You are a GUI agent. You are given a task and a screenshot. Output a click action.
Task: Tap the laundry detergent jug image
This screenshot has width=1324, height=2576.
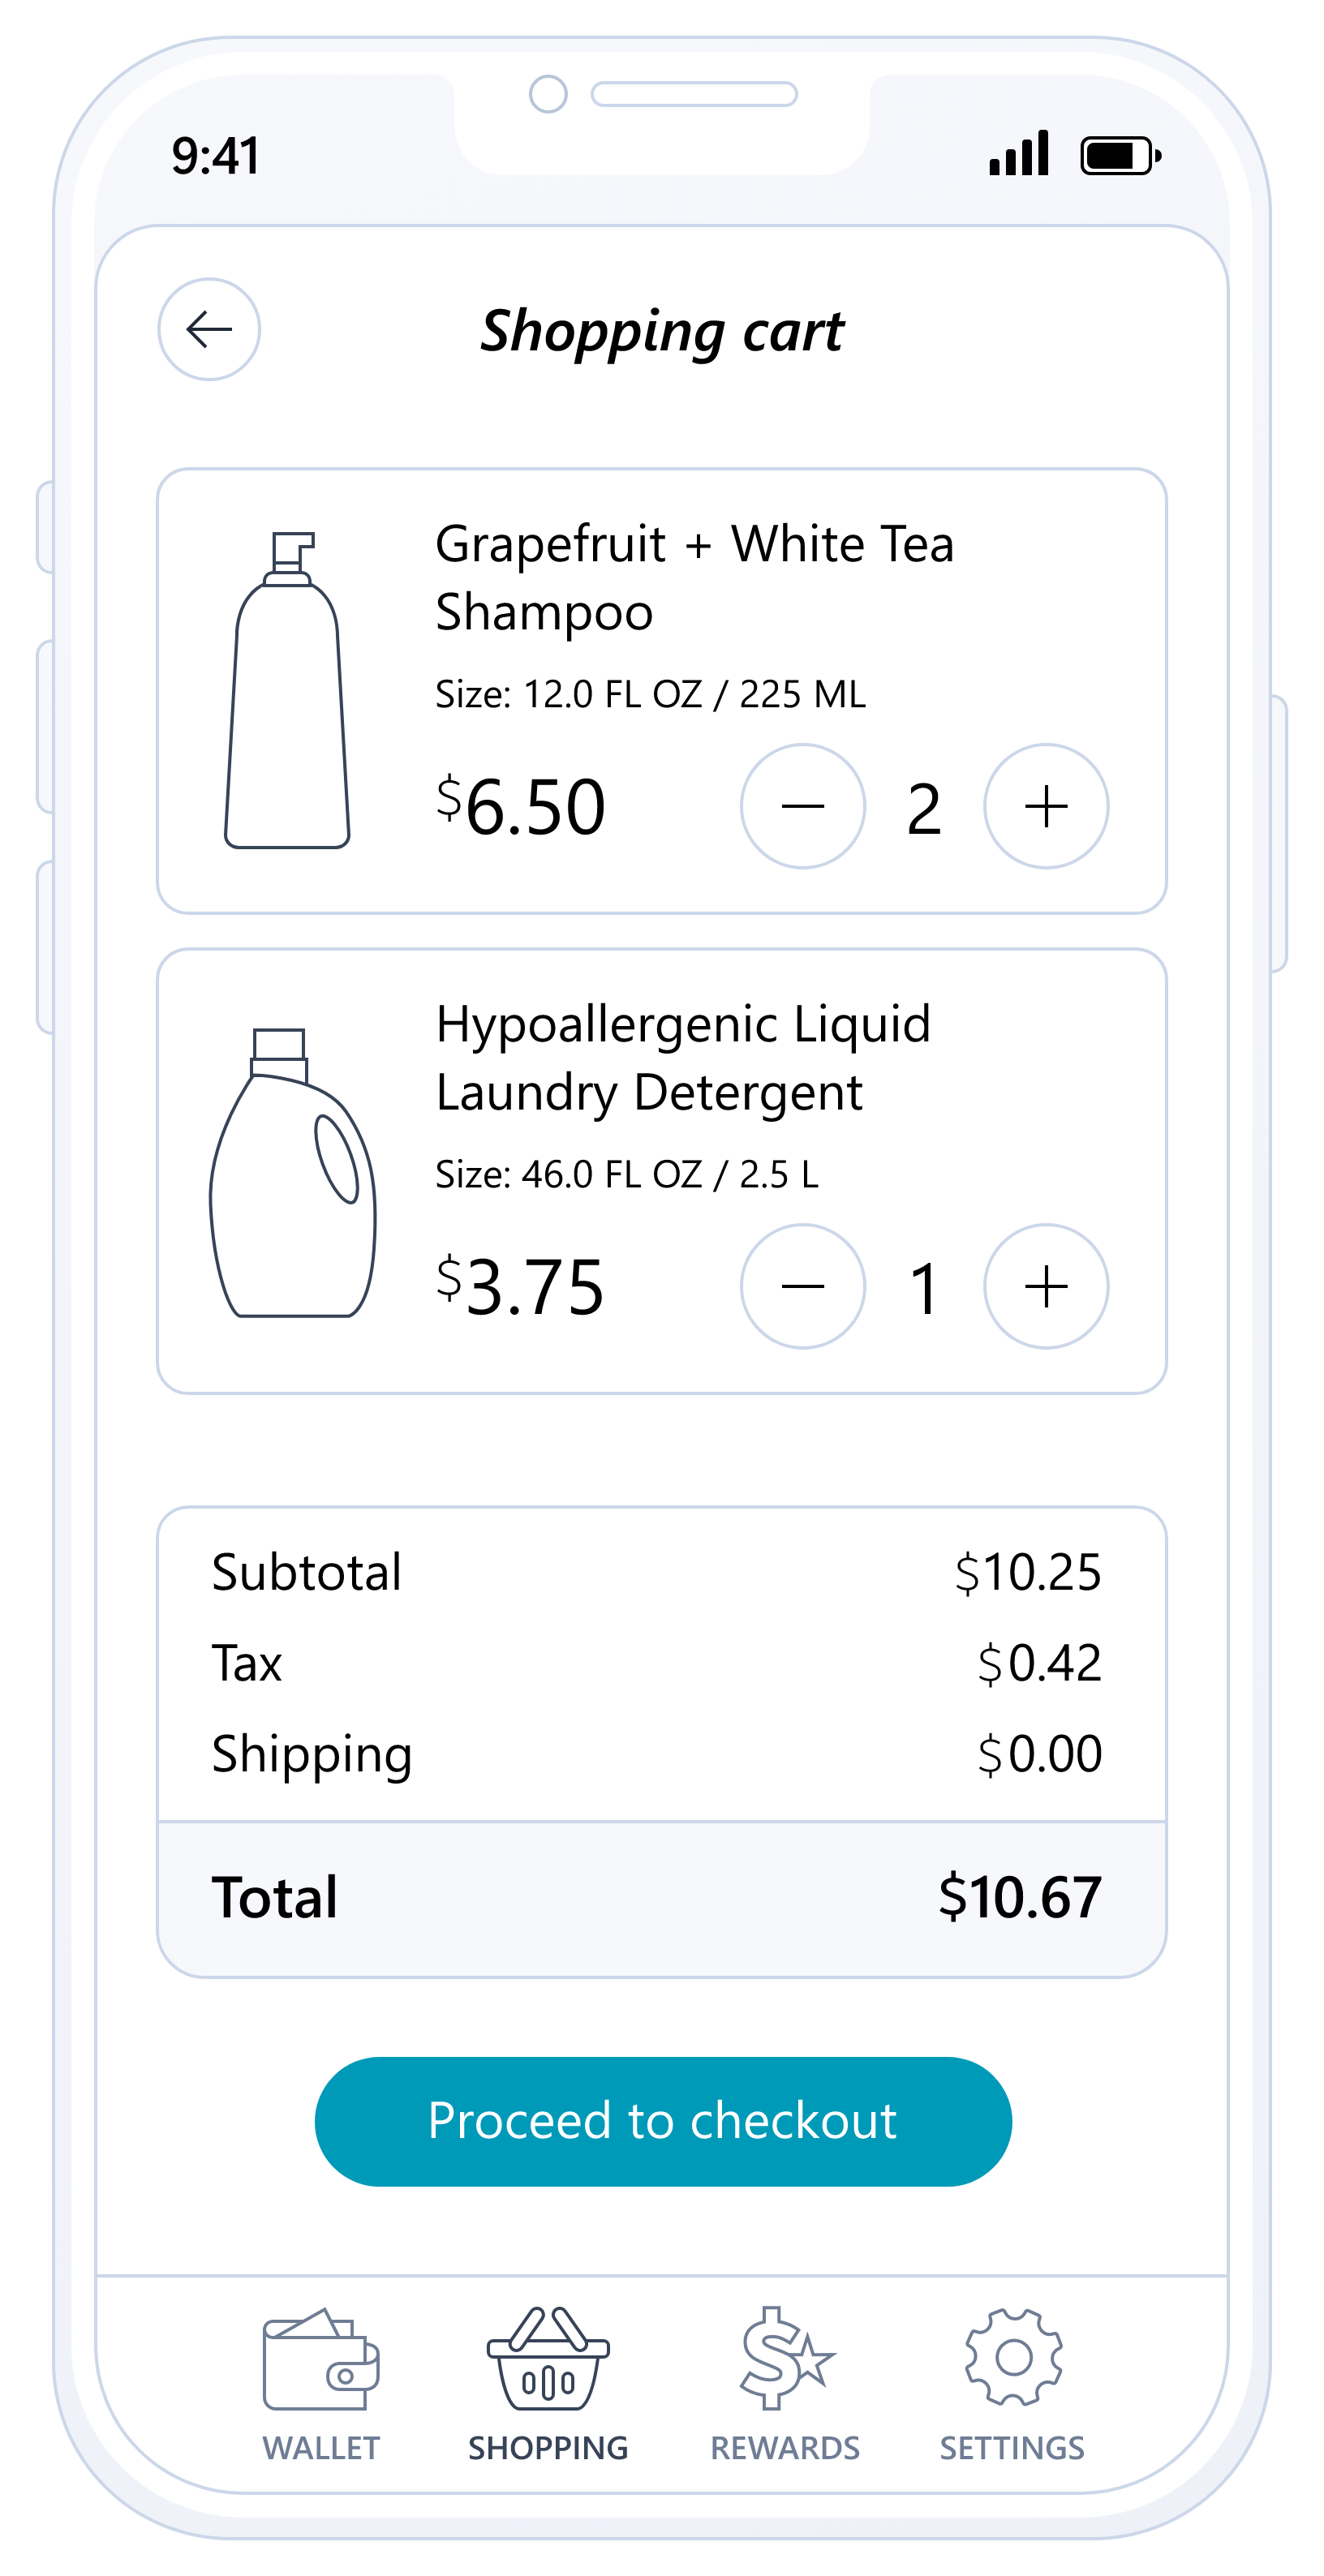[292, 1173]
